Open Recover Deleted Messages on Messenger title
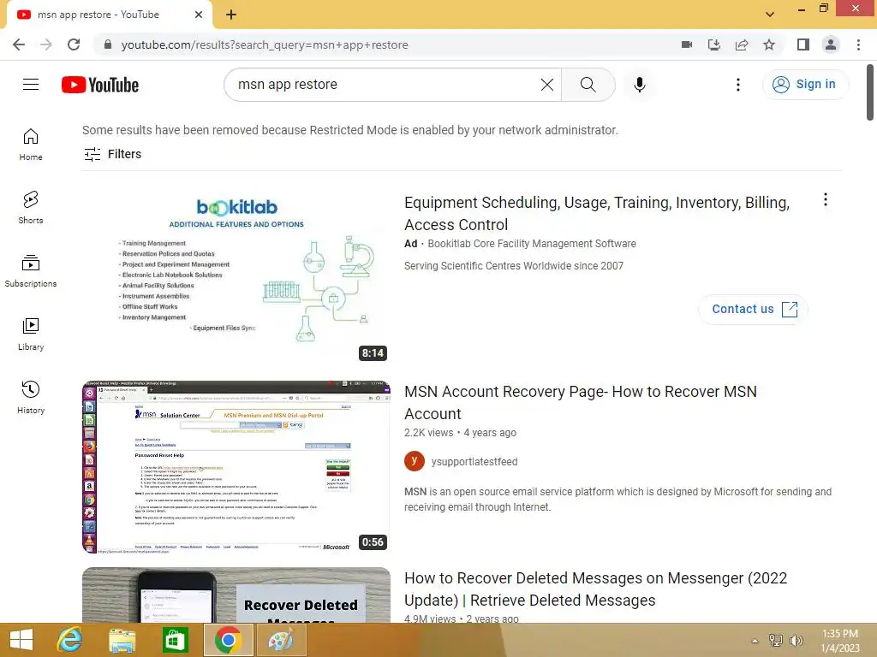The image size is (877, 657). pos(596,589)
